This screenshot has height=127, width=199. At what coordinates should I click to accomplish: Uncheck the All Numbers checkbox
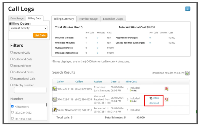pyautogui.click(x=12, y=106)
